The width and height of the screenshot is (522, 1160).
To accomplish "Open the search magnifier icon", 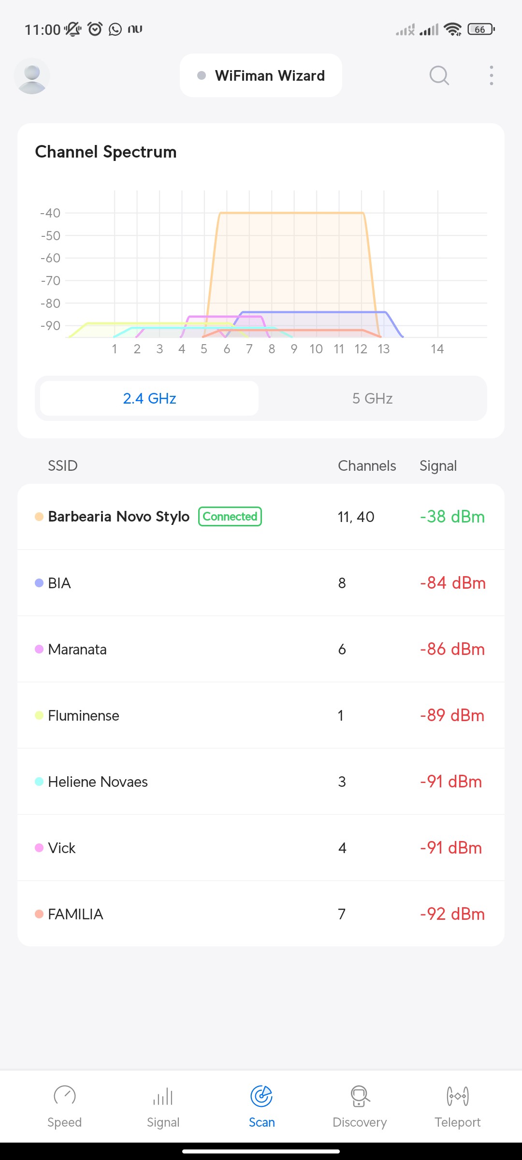I will point(439,75).
